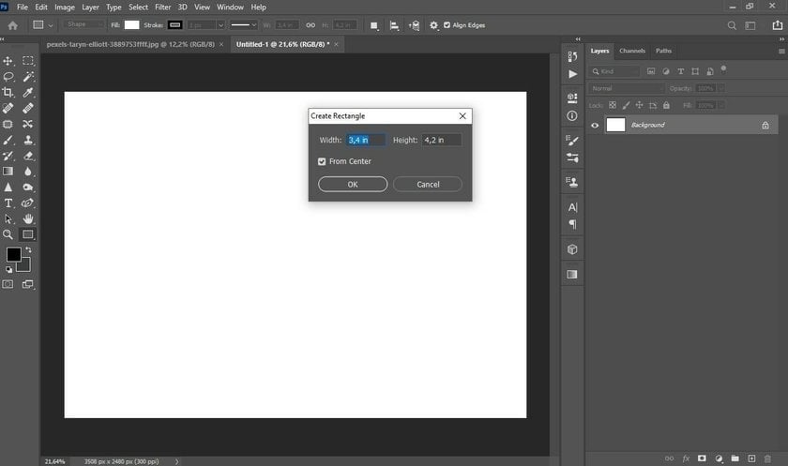Select the Rectangle shape tool
This screenshot has width=788, height=466.
[28, 234]
